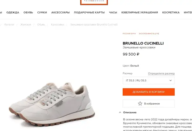Open the ЧАСЫ menu
Image resolution: width=192 pixels, height=131 pixels.
tap(113, 12)
